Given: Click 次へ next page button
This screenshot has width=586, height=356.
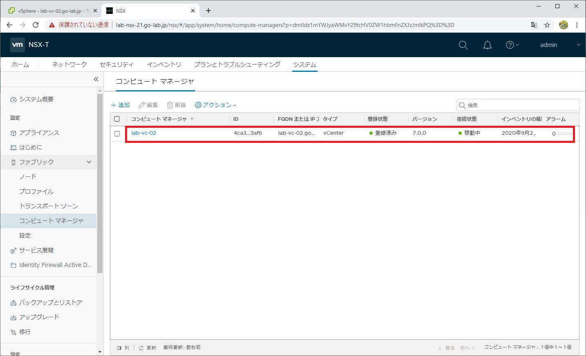Looking at the screenshot, I should pos(467,348).
